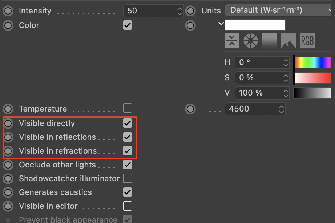Click the keyframe dot beside Temperature
The height and width of the screenshot is (223, 335).
tap(8, 109)
